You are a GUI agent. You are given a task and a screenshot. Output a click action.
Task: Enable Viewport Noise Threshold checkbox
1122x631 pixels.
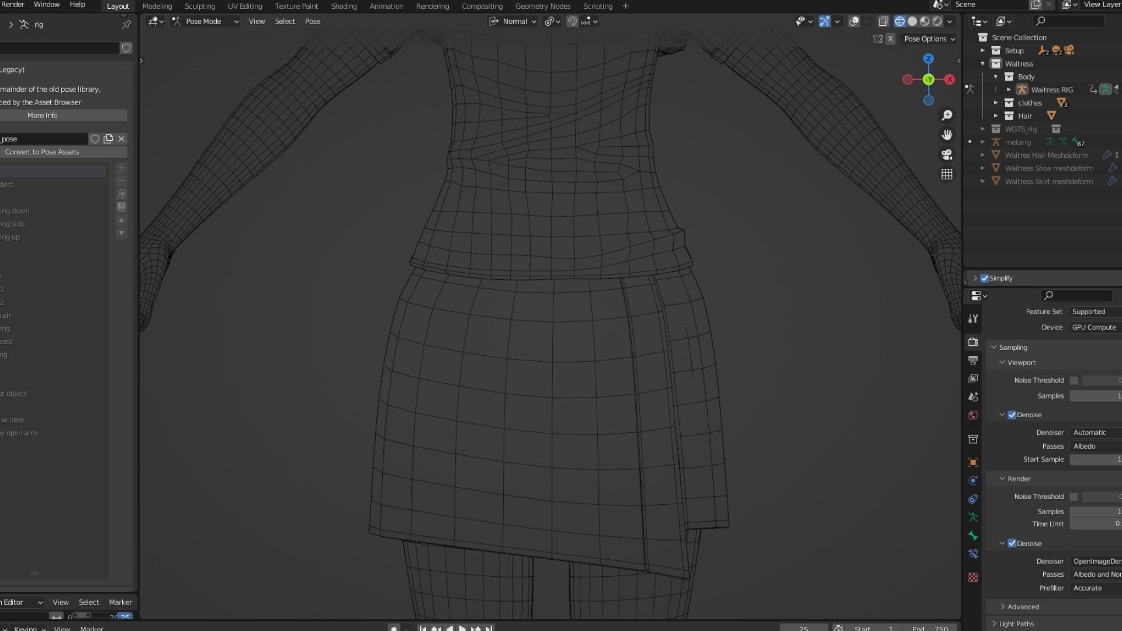[x=1073, y=380]
